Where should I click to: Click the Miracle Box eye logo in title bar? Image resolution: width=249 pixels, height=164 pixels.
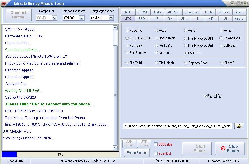pos(3,3)
